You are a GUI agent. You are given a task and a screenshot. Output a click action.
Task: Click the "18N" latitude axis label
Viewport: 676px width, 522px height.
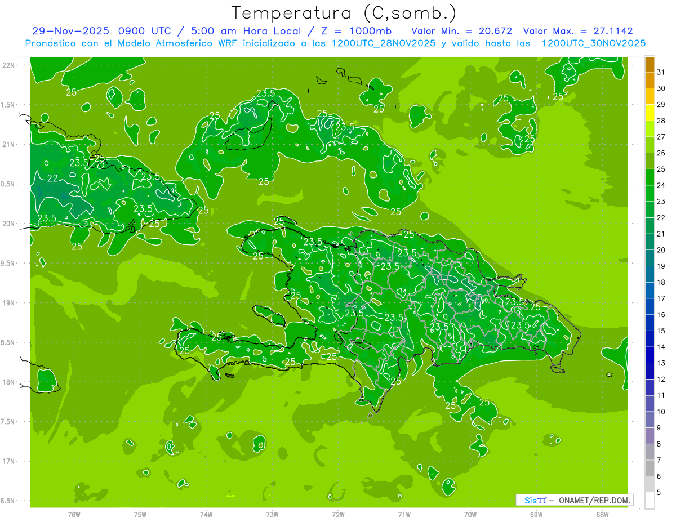[8, 382]
